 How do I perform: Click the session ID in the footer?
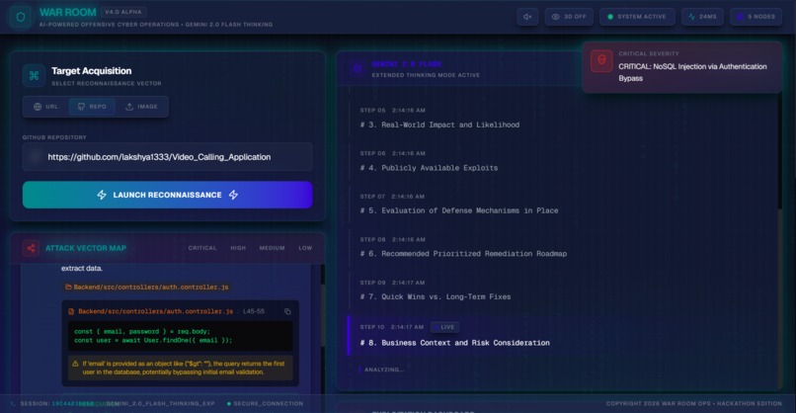(73, 404)
